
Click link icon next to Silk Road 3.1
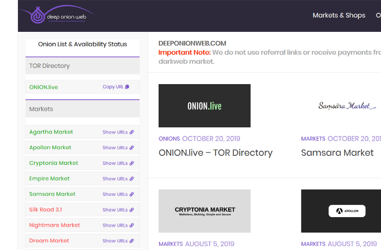[x=131, y=210]
